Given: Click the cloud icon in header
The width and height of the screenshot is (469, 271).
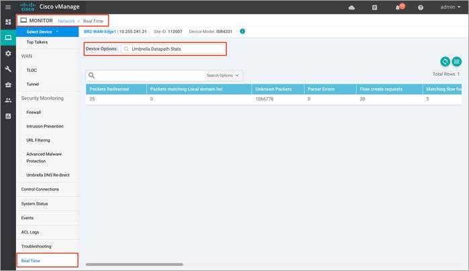Looking at the screenshot, I should tap(352, 7).
